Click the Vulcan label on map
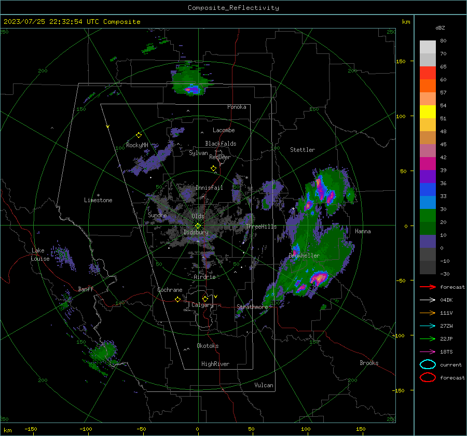 point(264,385)
